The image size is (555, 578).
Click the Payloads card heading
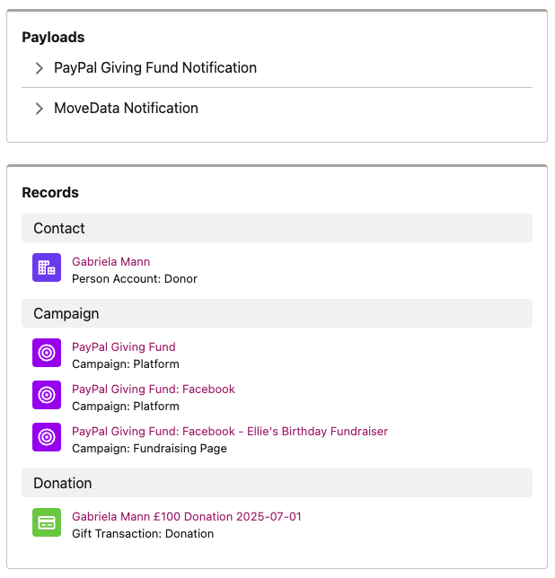pyautogui.click(x=53, y=37)
